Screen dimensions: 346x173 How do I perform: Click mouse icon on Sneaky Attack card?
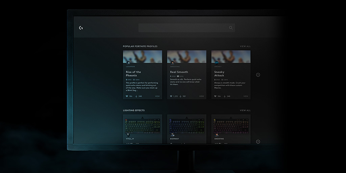coord(215,80)
